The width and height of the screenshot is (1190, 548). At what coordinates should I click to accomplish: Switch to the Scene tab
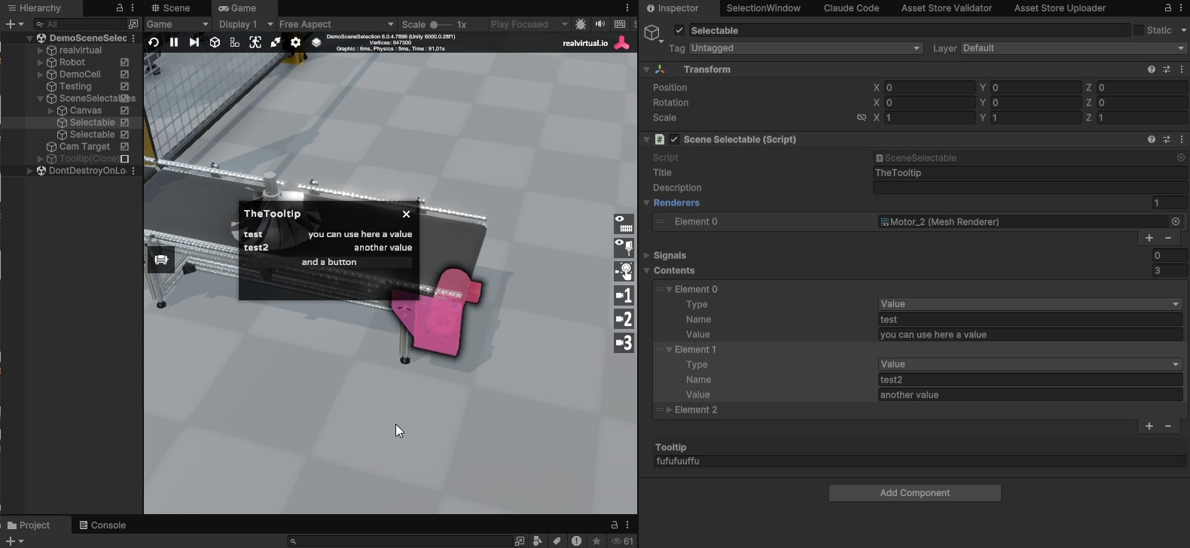(x=171, y=8)
